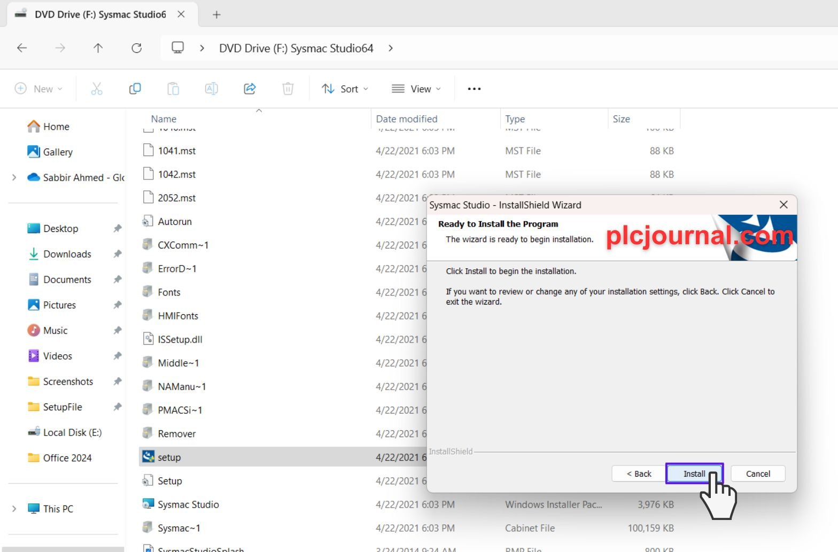
Task: Sort files by Date modified column
Action: tap(407, 119)
